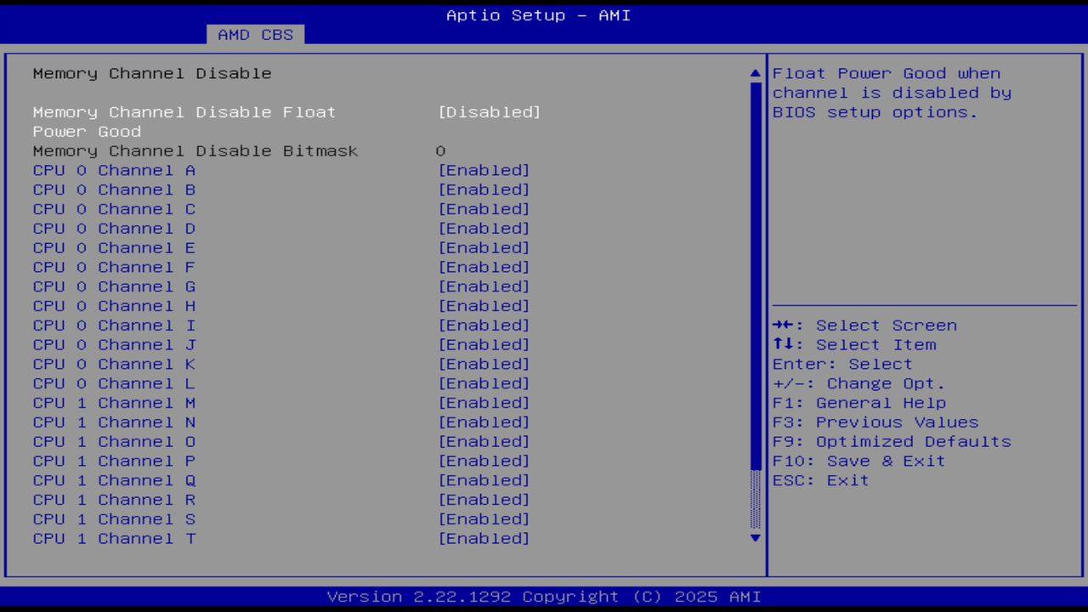The width and height of the screenshot is (1088, 612).
Task: Change CPU 0 Channel D Enabled value
Action: tap(484, 229)
